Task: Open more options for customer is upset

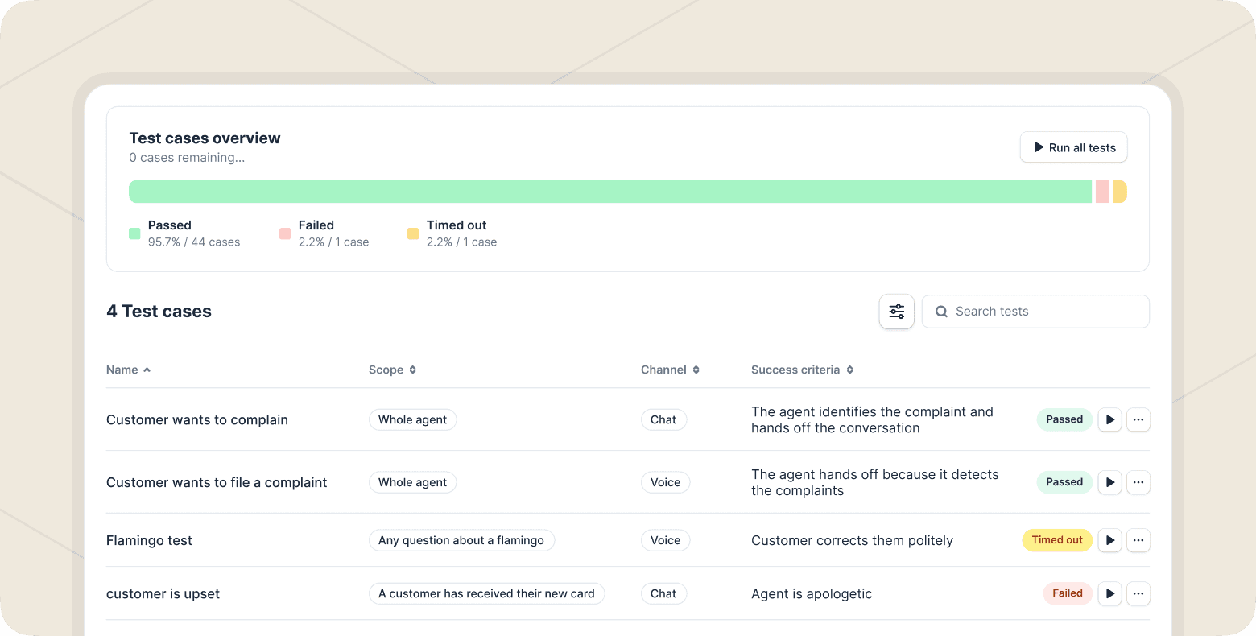Action: click(1138, 593)
